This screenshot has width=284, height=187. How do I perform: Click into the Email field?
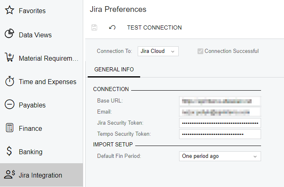tap(220, 112)
